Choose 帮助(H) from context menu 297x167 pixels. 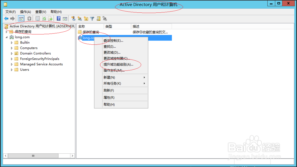pos(121,105)
